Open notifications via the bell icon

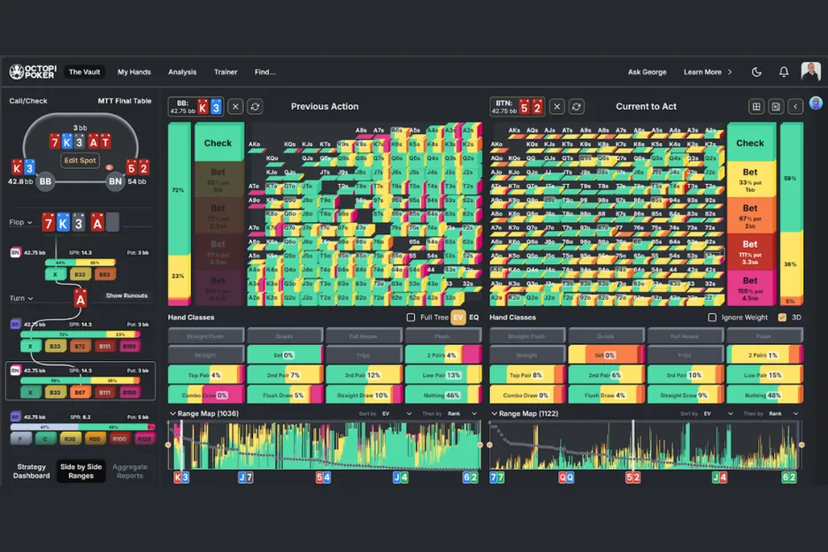click(x=783, y=72)
